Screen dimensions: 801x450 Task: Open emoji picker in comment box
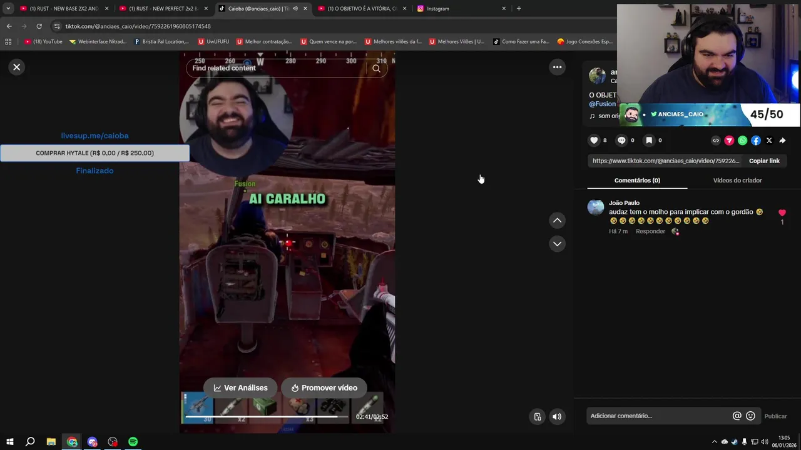[x=750, y=416]
